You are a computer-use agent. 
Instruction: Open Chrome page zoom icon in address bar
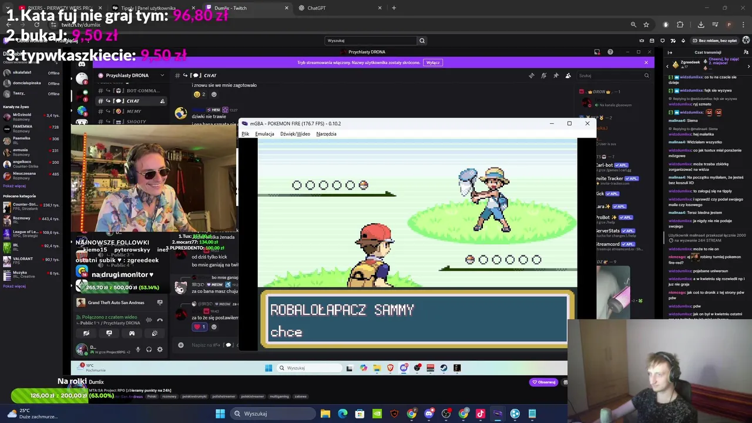pos(633,25)
